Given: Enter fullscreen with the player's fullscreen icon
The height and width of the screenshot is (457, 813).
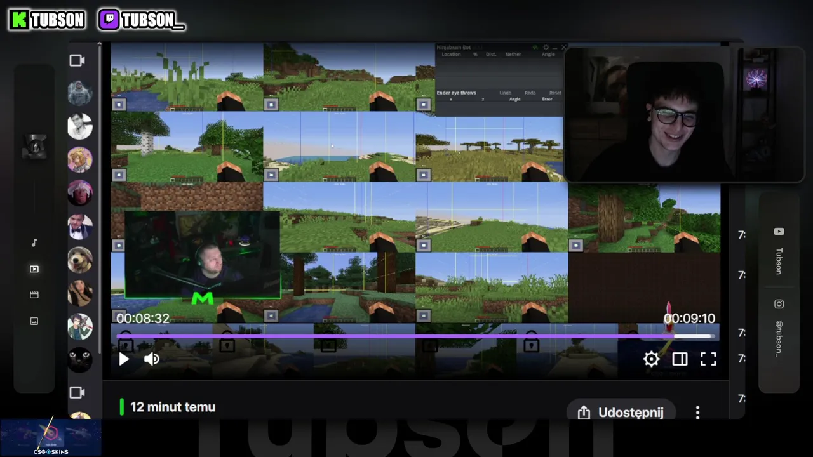Looking at the screenshot, I should click(708, 359).
